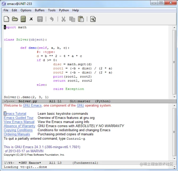This screenshot has width=178, height=171.
Task: Kill the current buffer with the X icon
Action: (31, 19)
